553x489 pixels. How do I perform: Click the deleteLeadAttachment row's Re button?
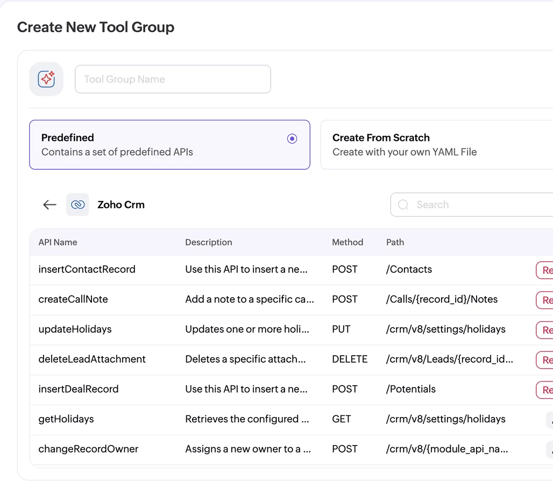(x=544, y=360)
